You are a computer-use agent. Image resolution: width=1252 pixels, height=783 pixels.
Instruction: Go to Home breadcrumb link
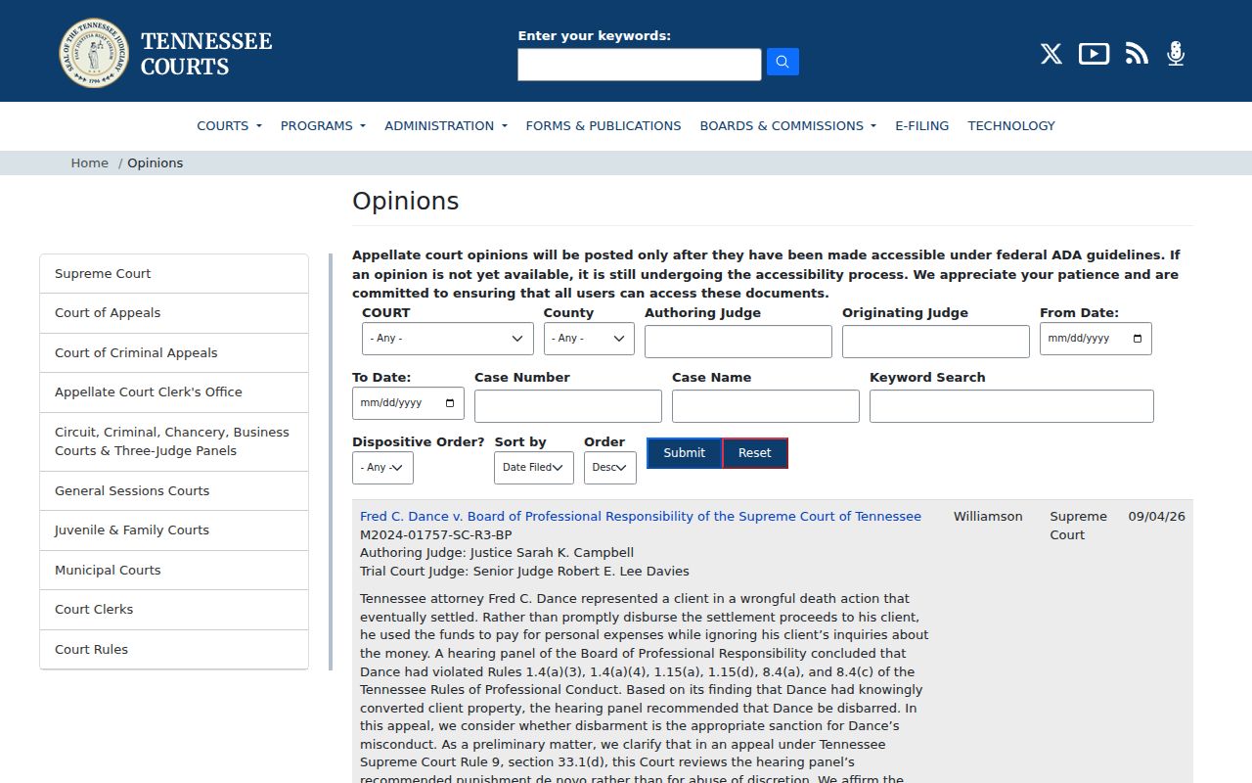click(89, 163)
